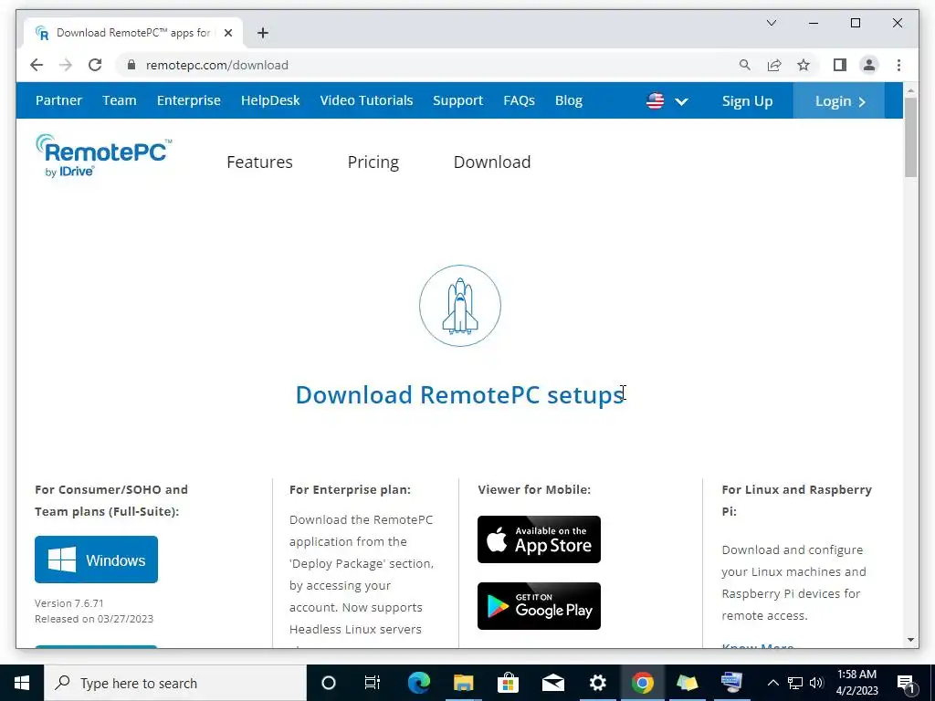Viewport: 935px width, 701px height.
Task: Click the RemotePC by IDrive logo
Action: [x=103, y=155]
